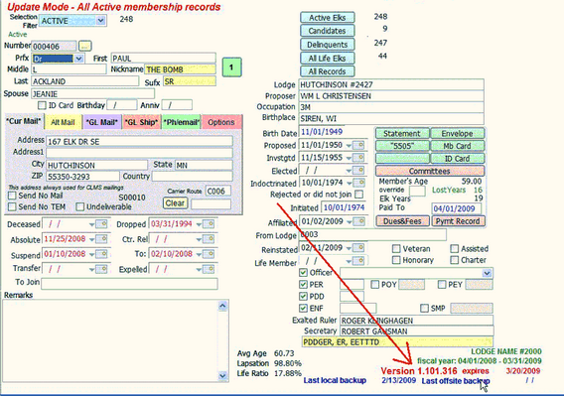
Task: Open calendar picker for Reinstated date
Action: [x=358, y=248]
